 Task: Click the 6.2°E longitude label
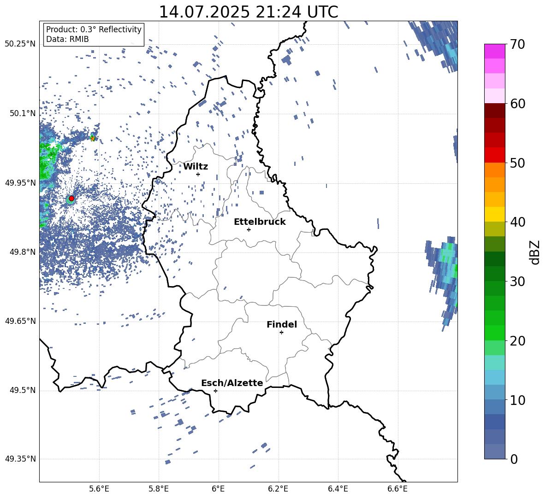pyautogui.click(x=278, y=489)
